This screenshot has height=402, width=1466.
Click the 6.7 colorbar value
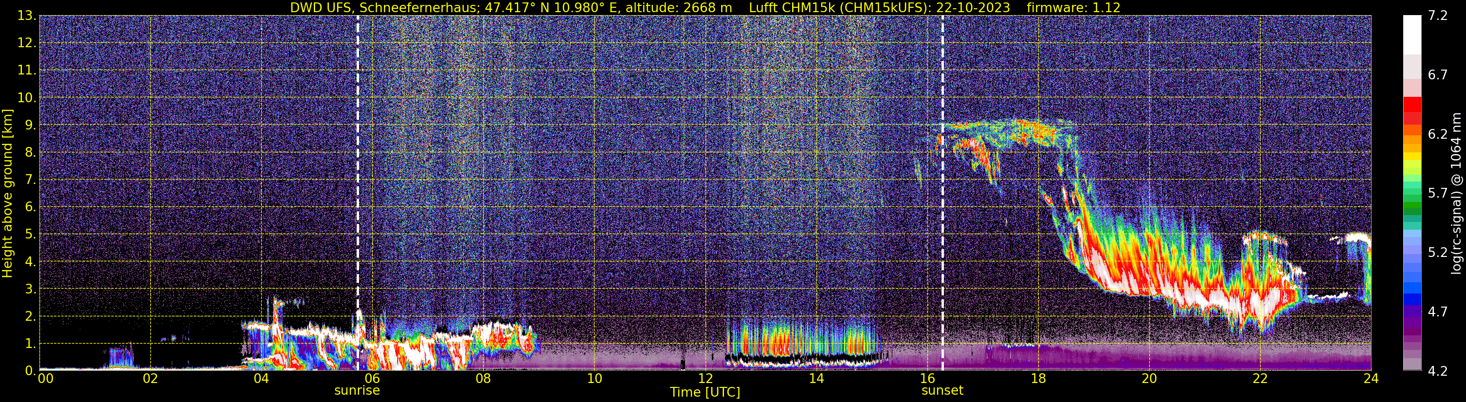pos(1438,75)
